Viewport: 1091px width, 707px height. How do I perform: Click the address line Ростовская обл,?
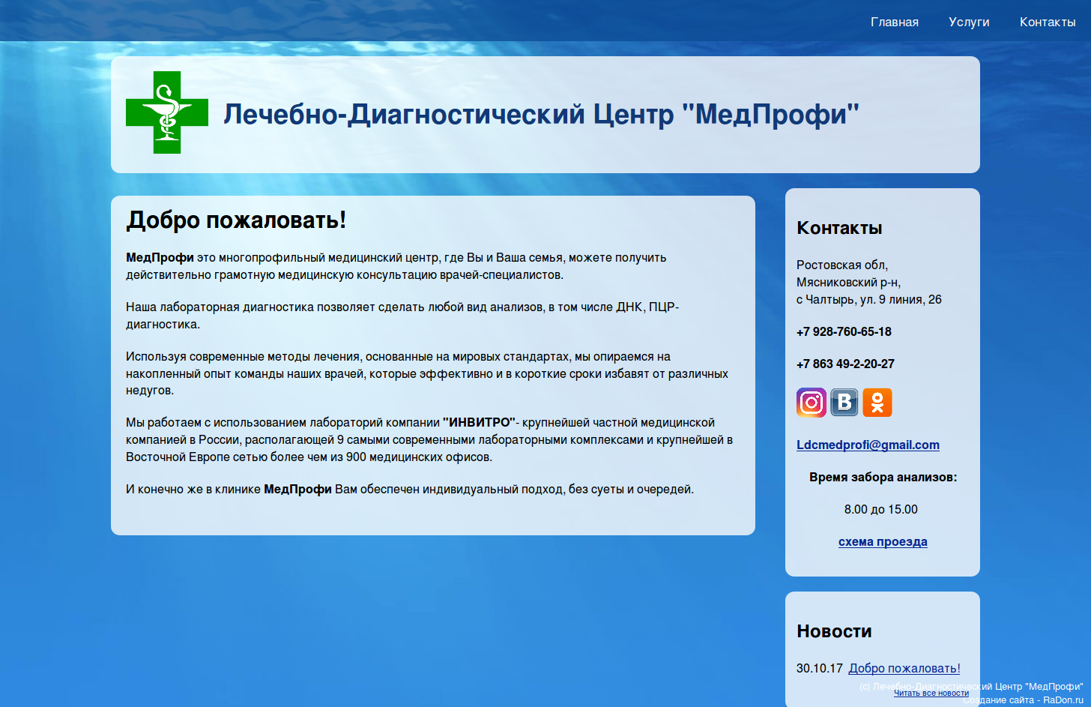point(842,265)
